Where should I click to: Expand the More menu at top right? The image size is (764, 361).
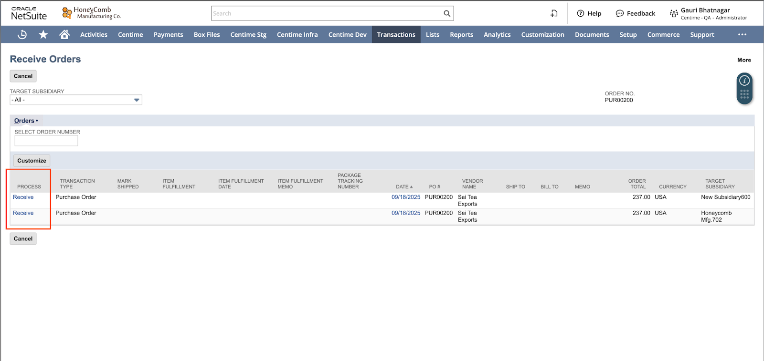pyautogui.click(x=744, y=60)
